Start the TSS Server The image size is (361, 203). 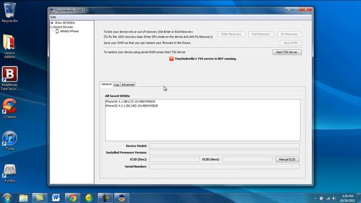pos(287,52)
